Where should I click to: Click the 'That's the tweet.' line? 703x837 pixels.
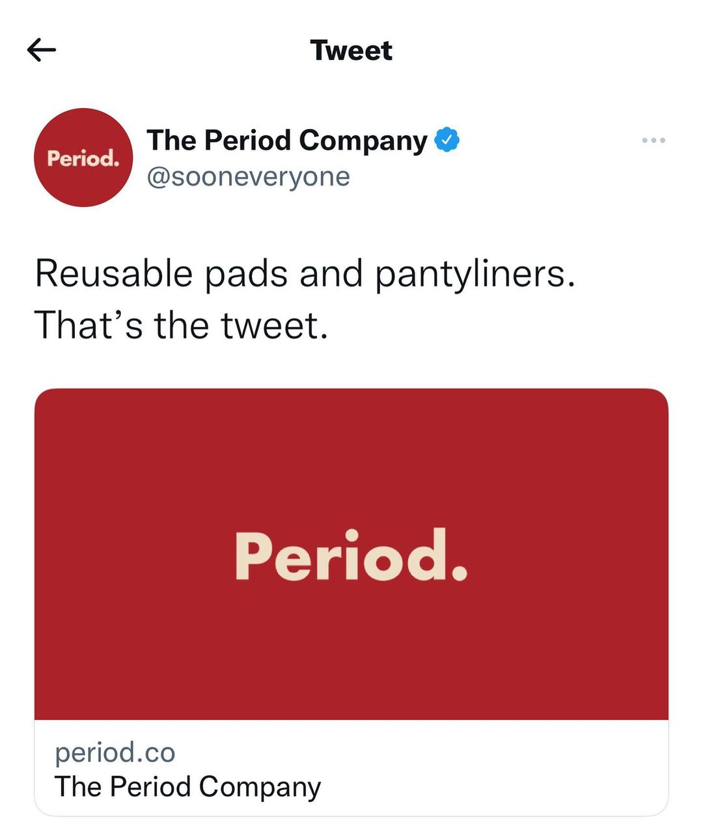tap(181, 325)
